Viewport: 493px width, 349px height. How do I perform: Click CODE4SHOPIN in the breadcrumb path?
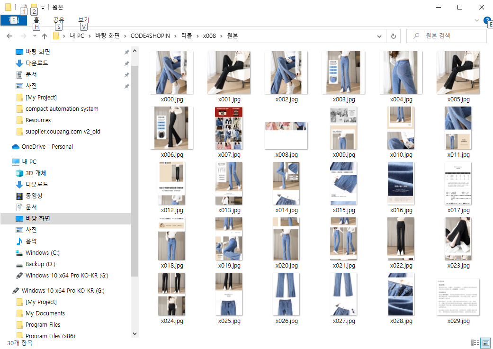pyautogui.click(x=150, y=36)
